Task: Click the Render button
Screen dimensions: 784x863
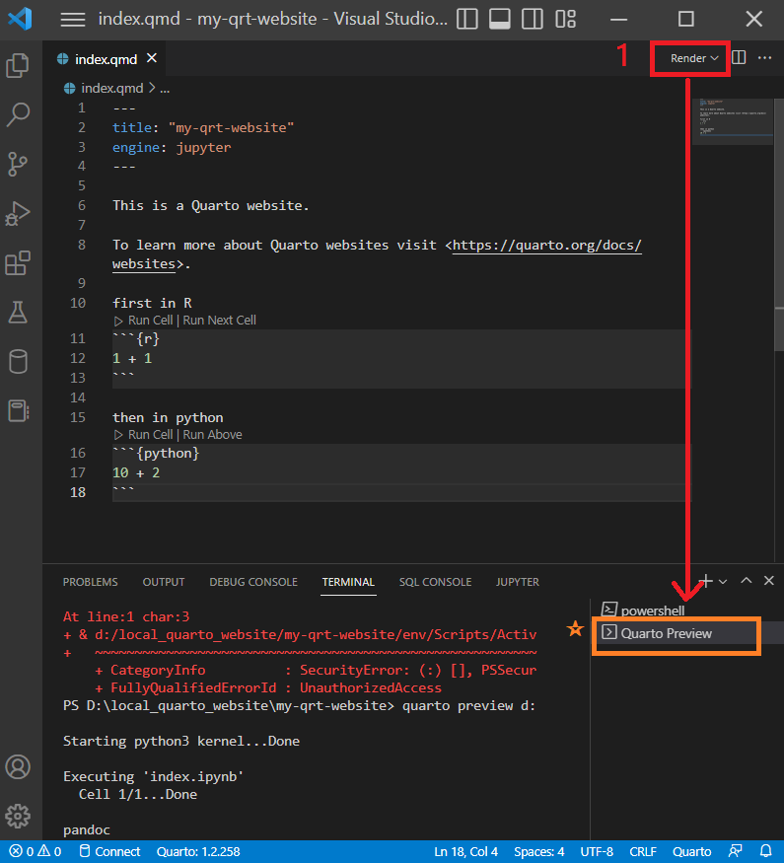Action: click(x=687, y=58)
